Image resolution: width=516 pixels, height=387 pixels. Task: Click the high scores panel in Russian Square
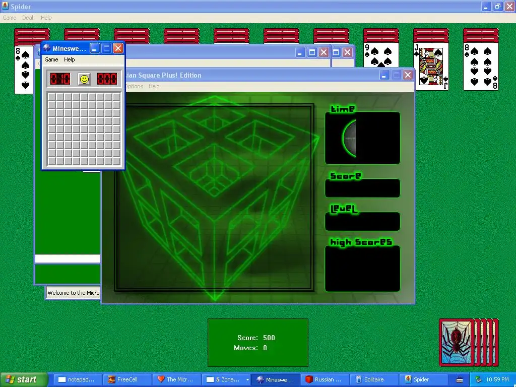362,269
